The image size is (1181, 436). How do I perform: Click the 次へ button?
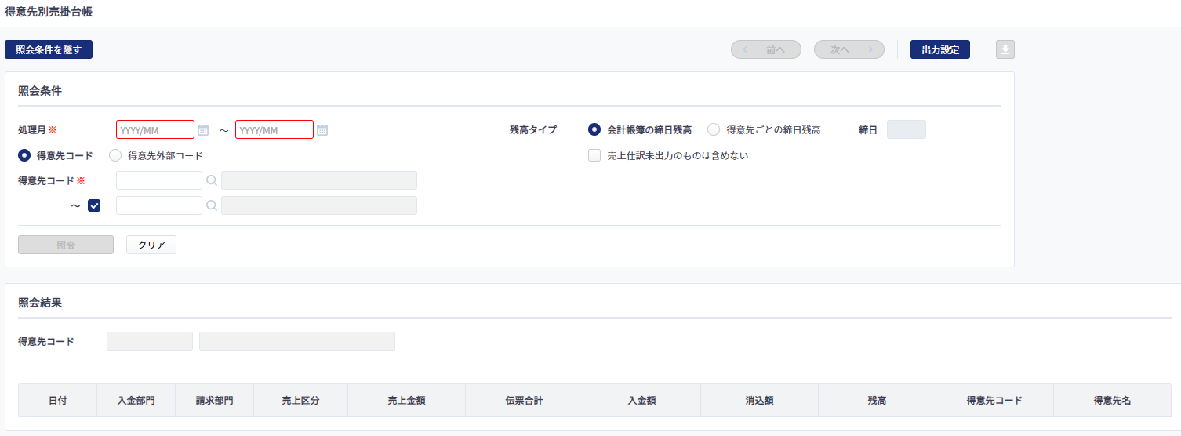[849, 49]
